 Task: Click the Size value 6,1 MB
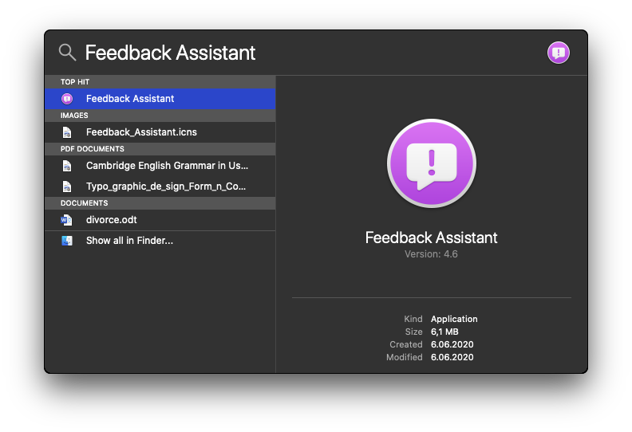[x=444, y=332]
